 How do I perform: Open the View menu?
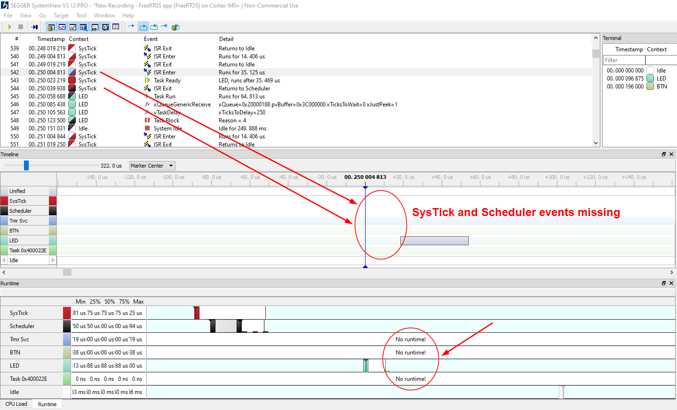pyautogui.click(x=25, y=16)
